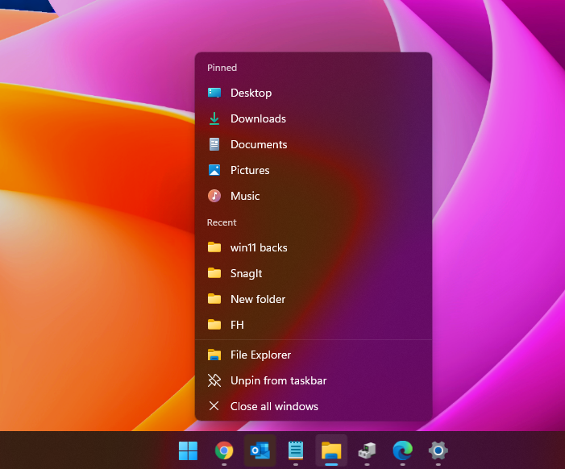565x469 pixels.
Task: Open the recent SnagIt folder
Action: [246, 273]
